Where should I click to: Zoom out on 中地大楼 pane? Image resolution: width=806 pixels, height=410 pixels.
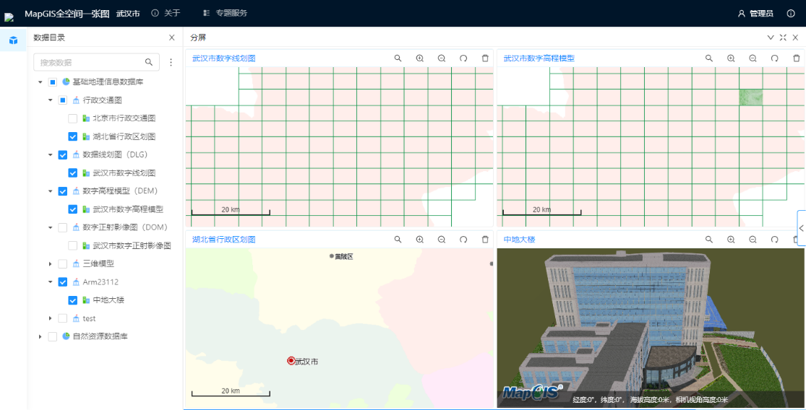(753, 239)
